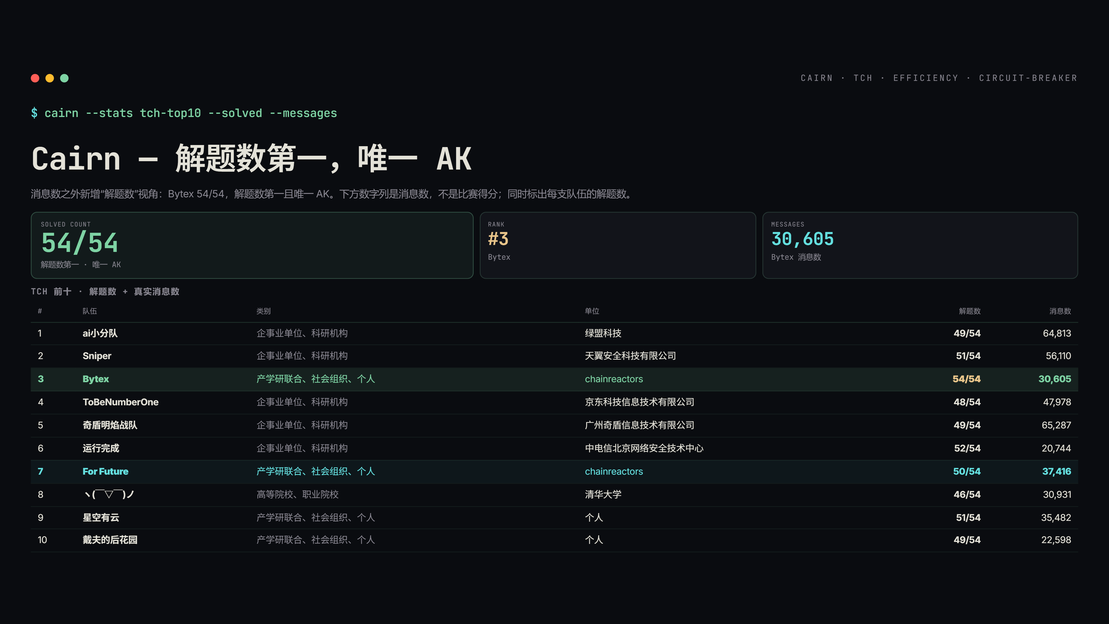Select team name 戴夫的后花园

coord(110,540)
